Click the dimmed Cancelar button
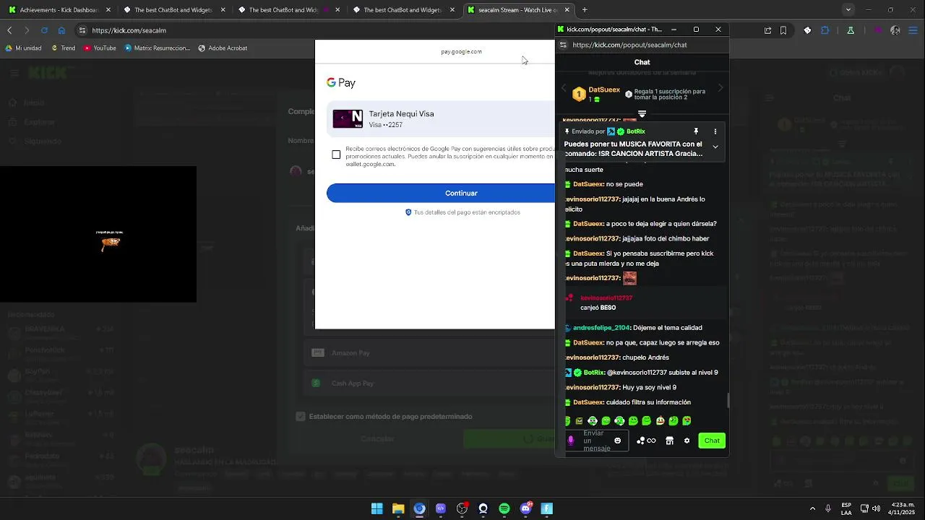This screenshot has width=925, height=520. (x=377, y=438)
